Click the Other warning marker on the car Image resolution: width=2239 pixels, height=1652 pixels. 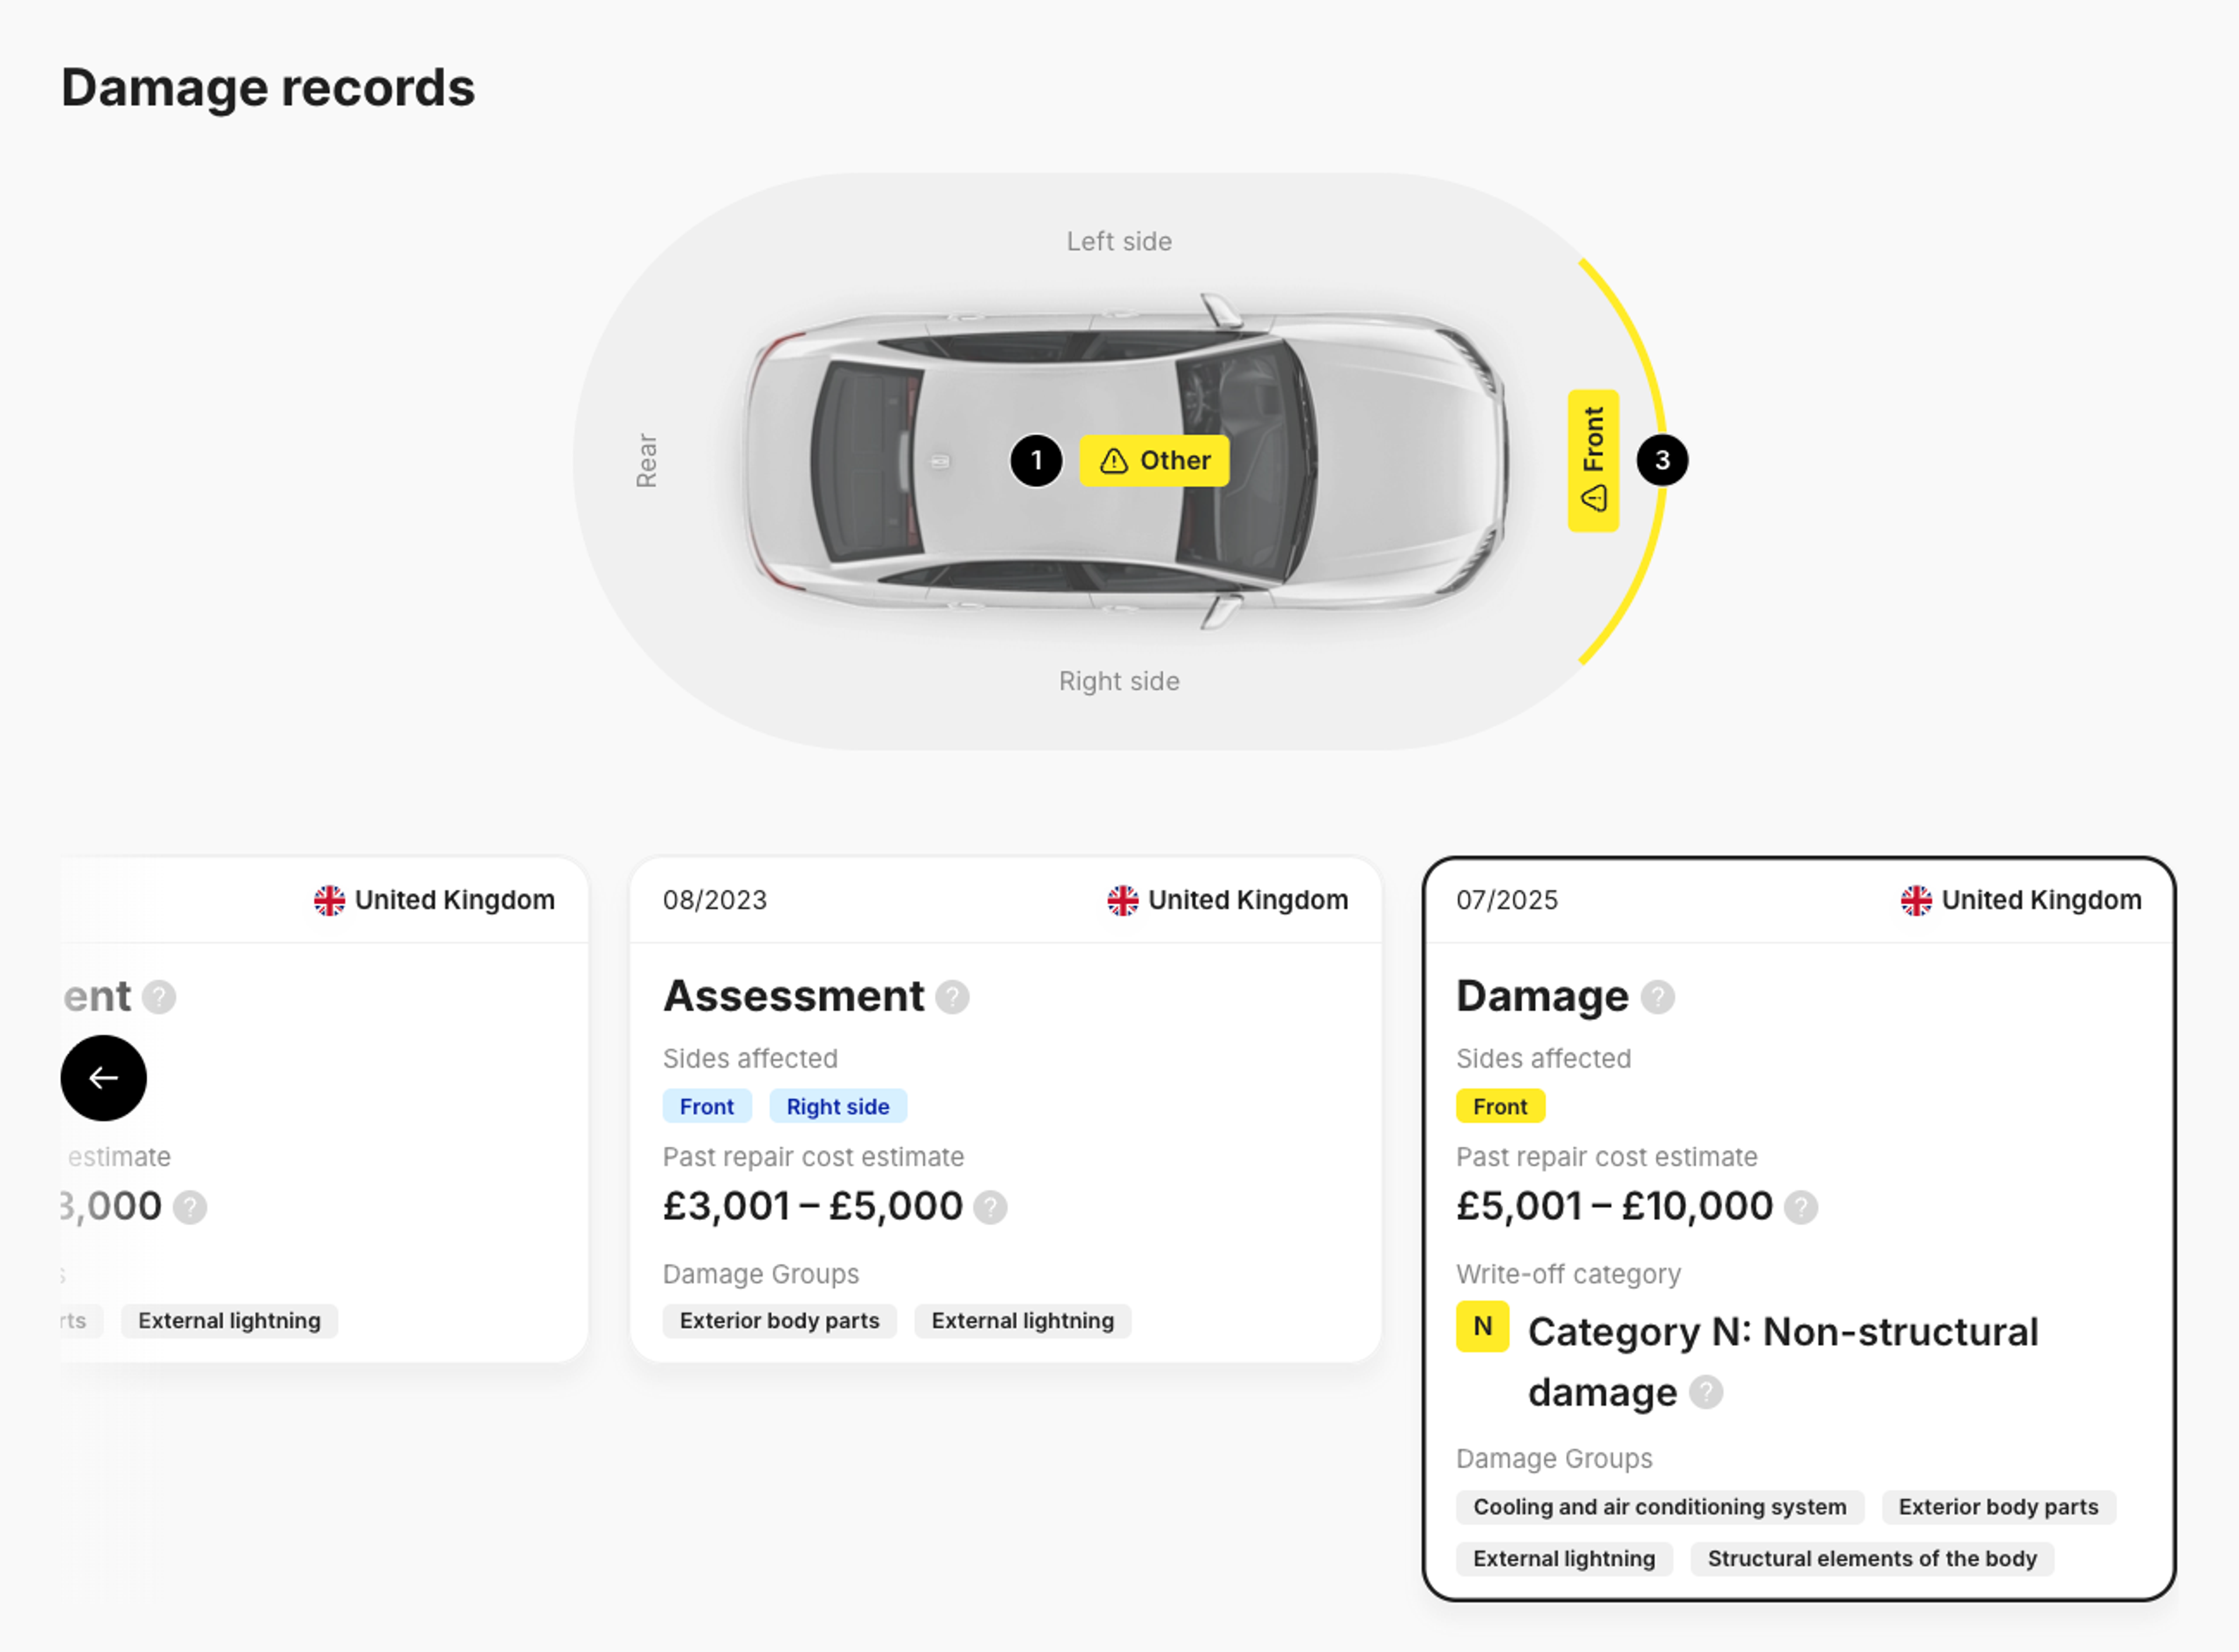point(1154,460)
